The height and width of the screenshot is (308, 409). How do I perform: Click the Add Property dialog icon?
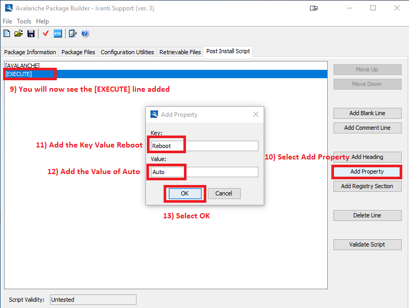(154, 114)
